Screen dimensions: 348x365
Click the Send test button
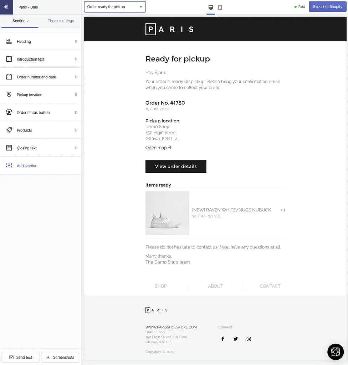coord(20,357)
